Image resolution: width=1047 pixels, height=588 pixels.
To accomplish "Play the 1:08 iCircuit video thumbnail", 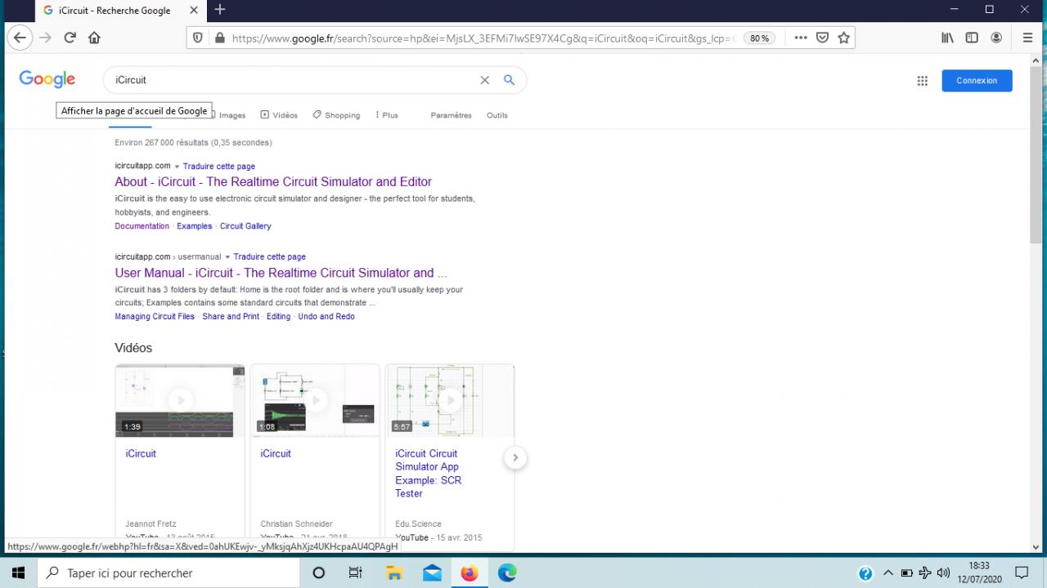I will coord(315,400).
